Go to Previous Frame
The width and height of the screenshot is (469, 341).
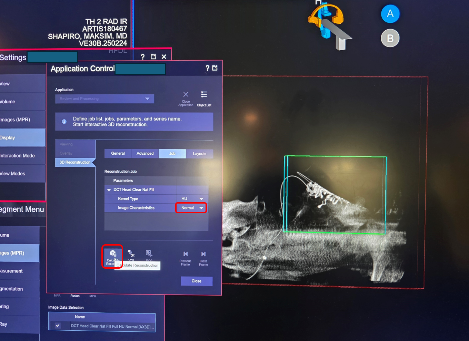pos(185,254)
